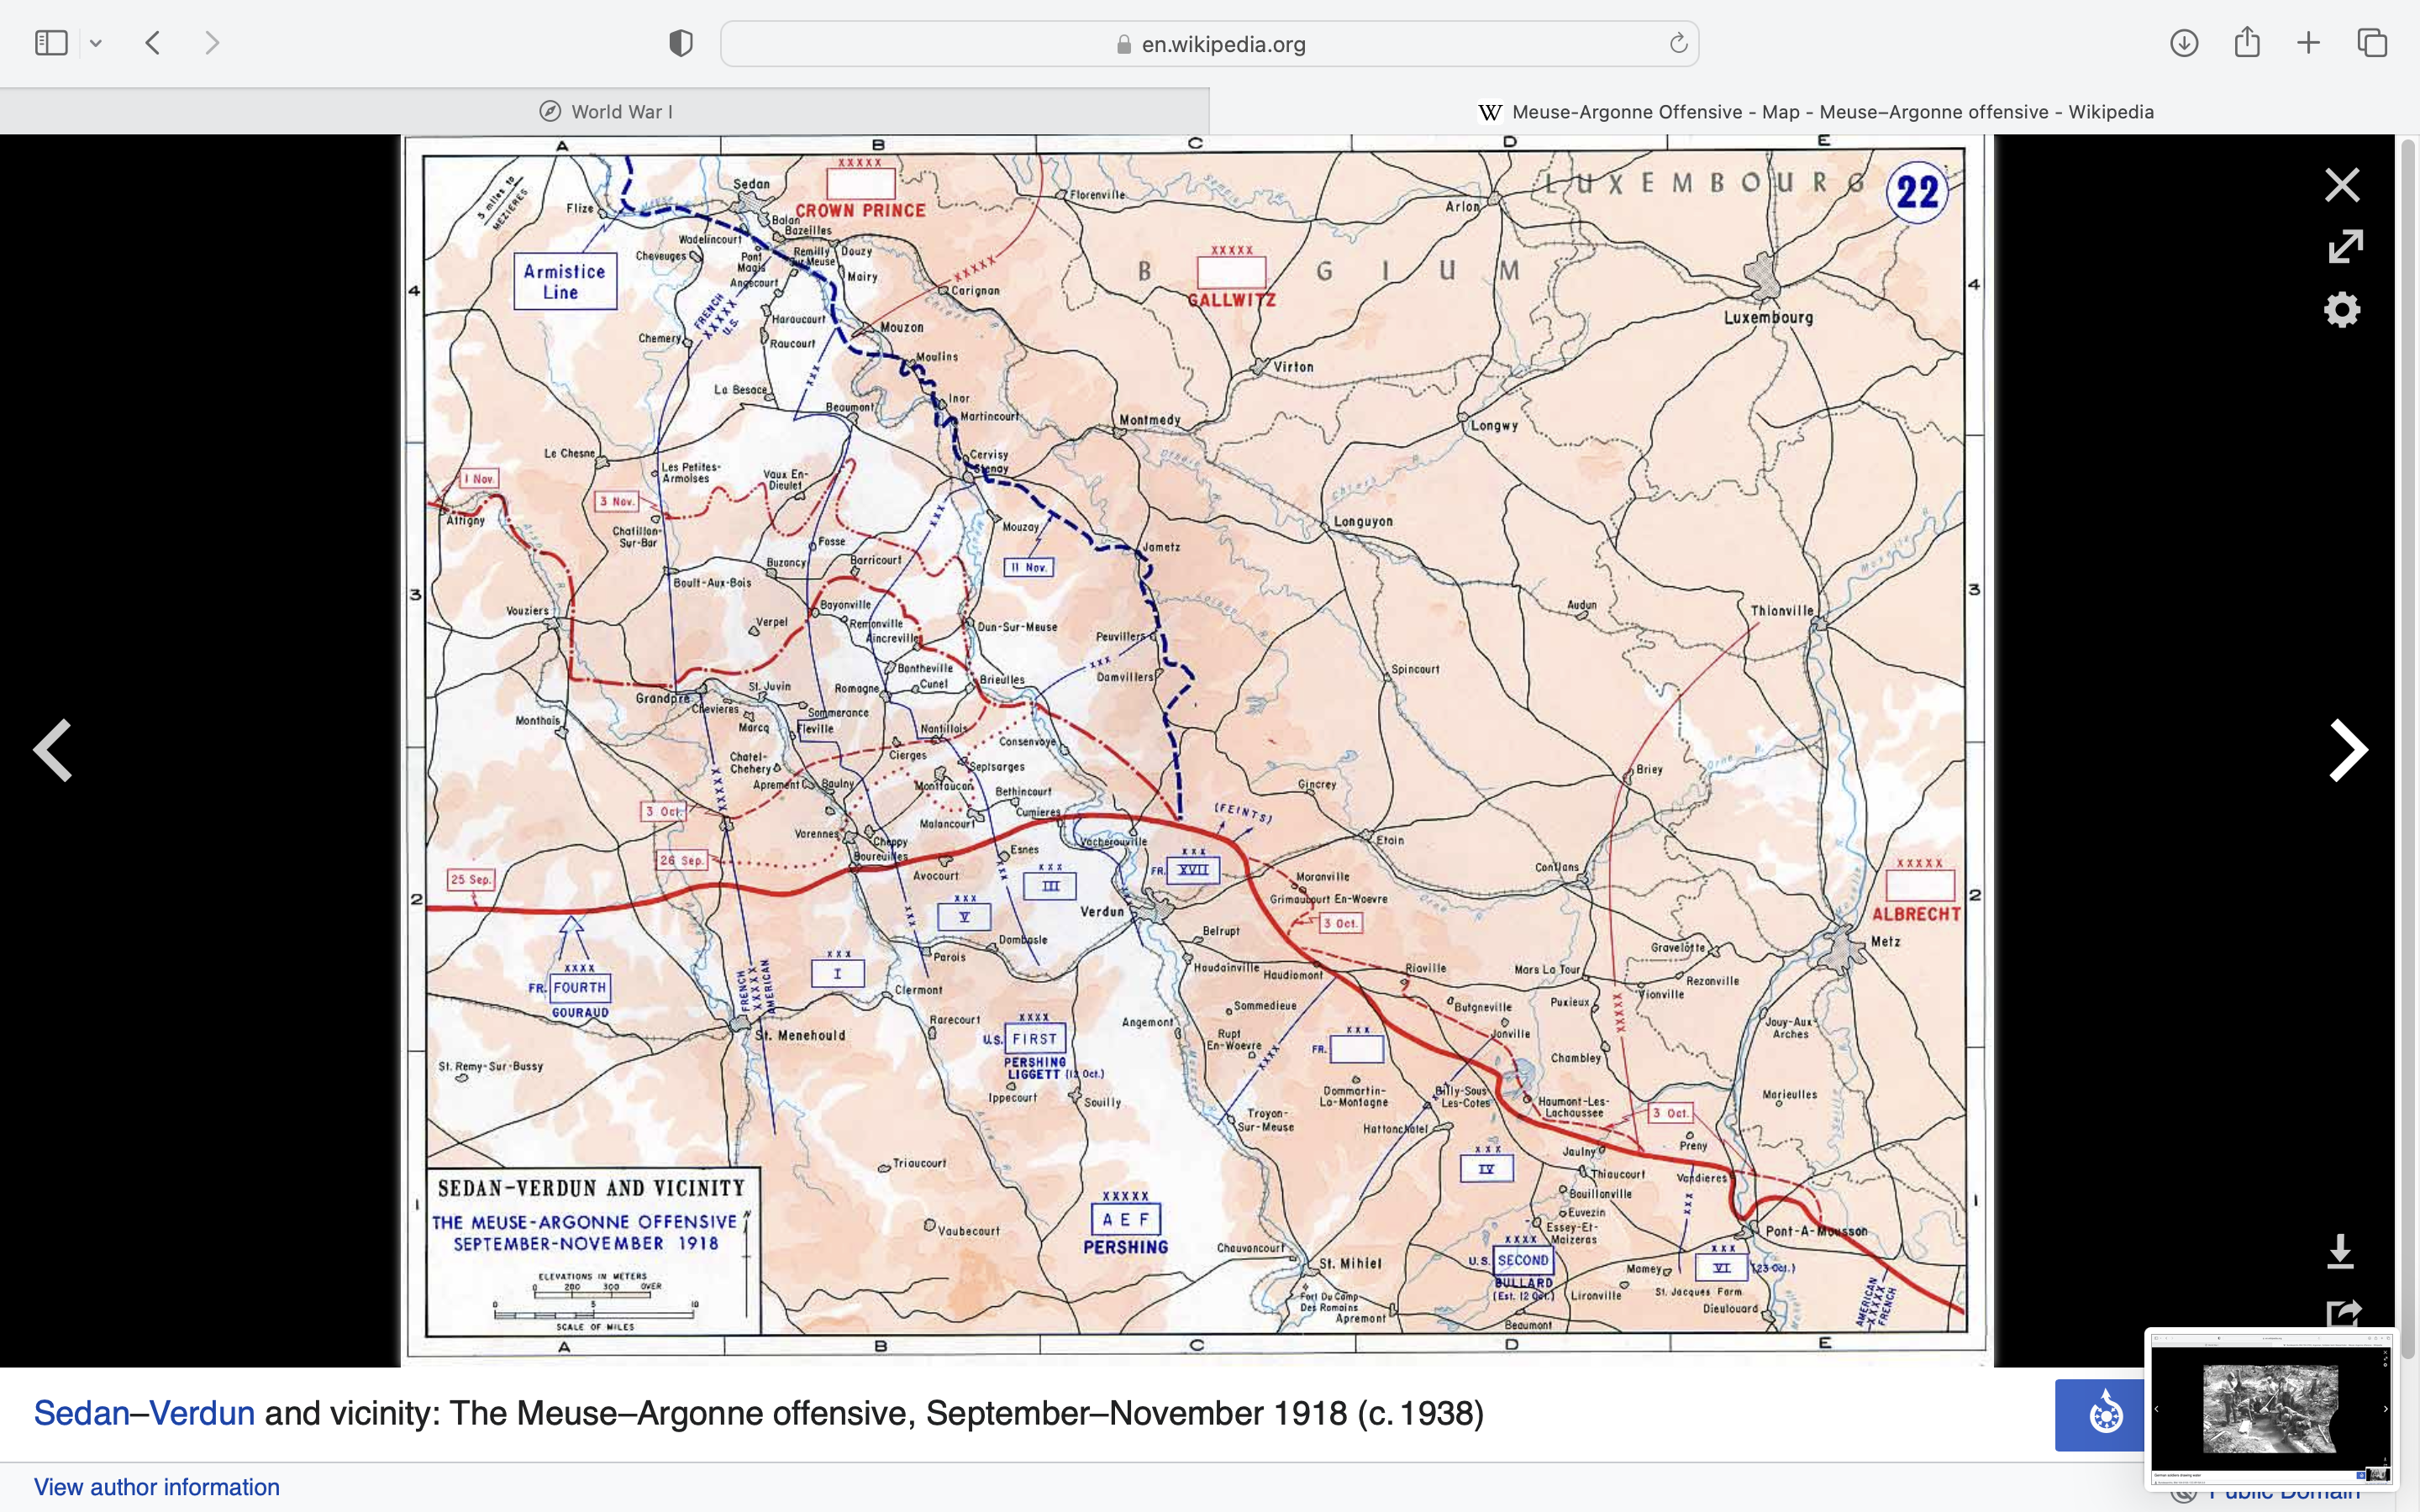Screen dimensions: 2420x1512
Task: Download this map file
Action: [x=2339, y=1251]
